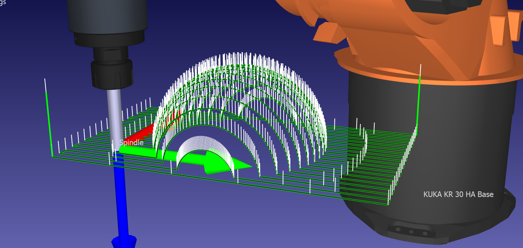Image resolution: width=523 pixels, height=248 pixels.
Task: Click the KUKA KR 30 HA Base label
Action: tap(459, 194)
